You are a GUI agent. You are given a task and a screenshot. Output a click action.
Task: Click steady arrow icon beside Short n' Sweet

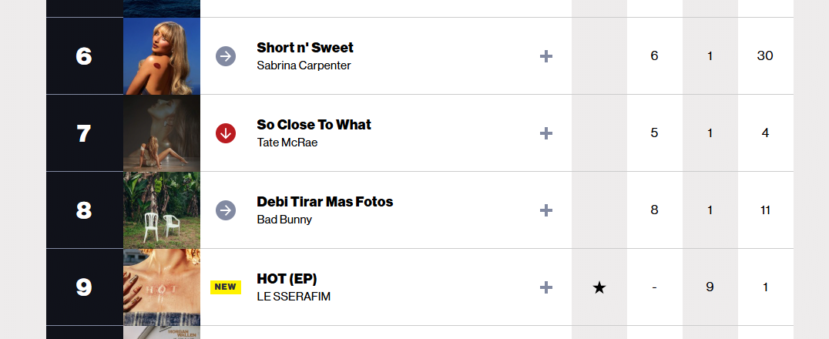tap(226, 56)
